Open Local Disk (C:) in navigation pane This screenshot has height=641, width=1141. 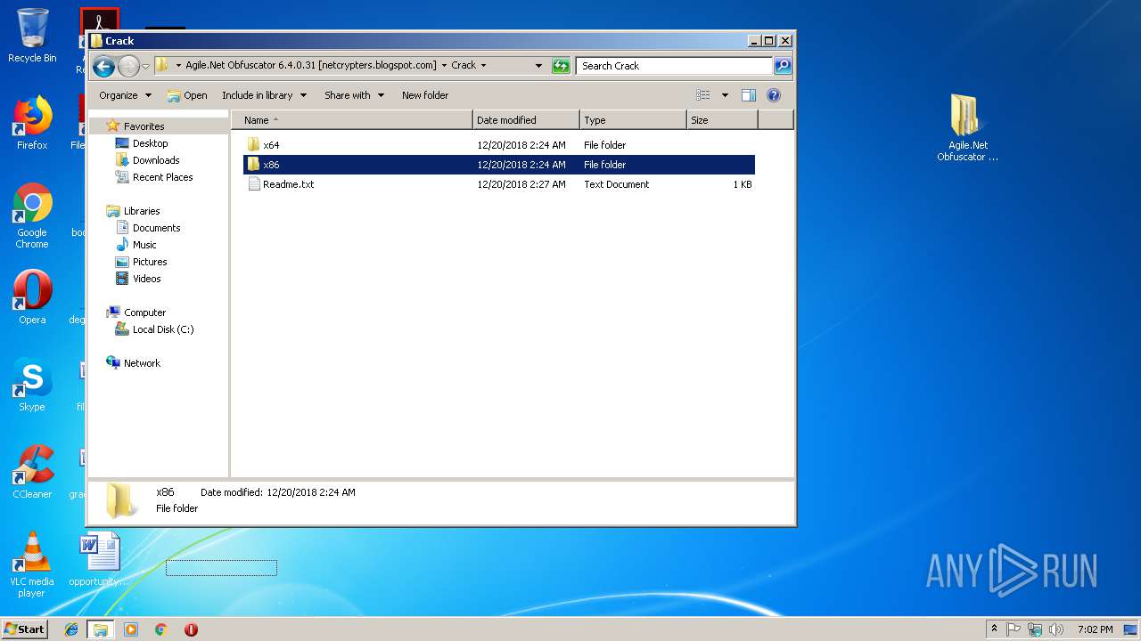coord(162,329)
